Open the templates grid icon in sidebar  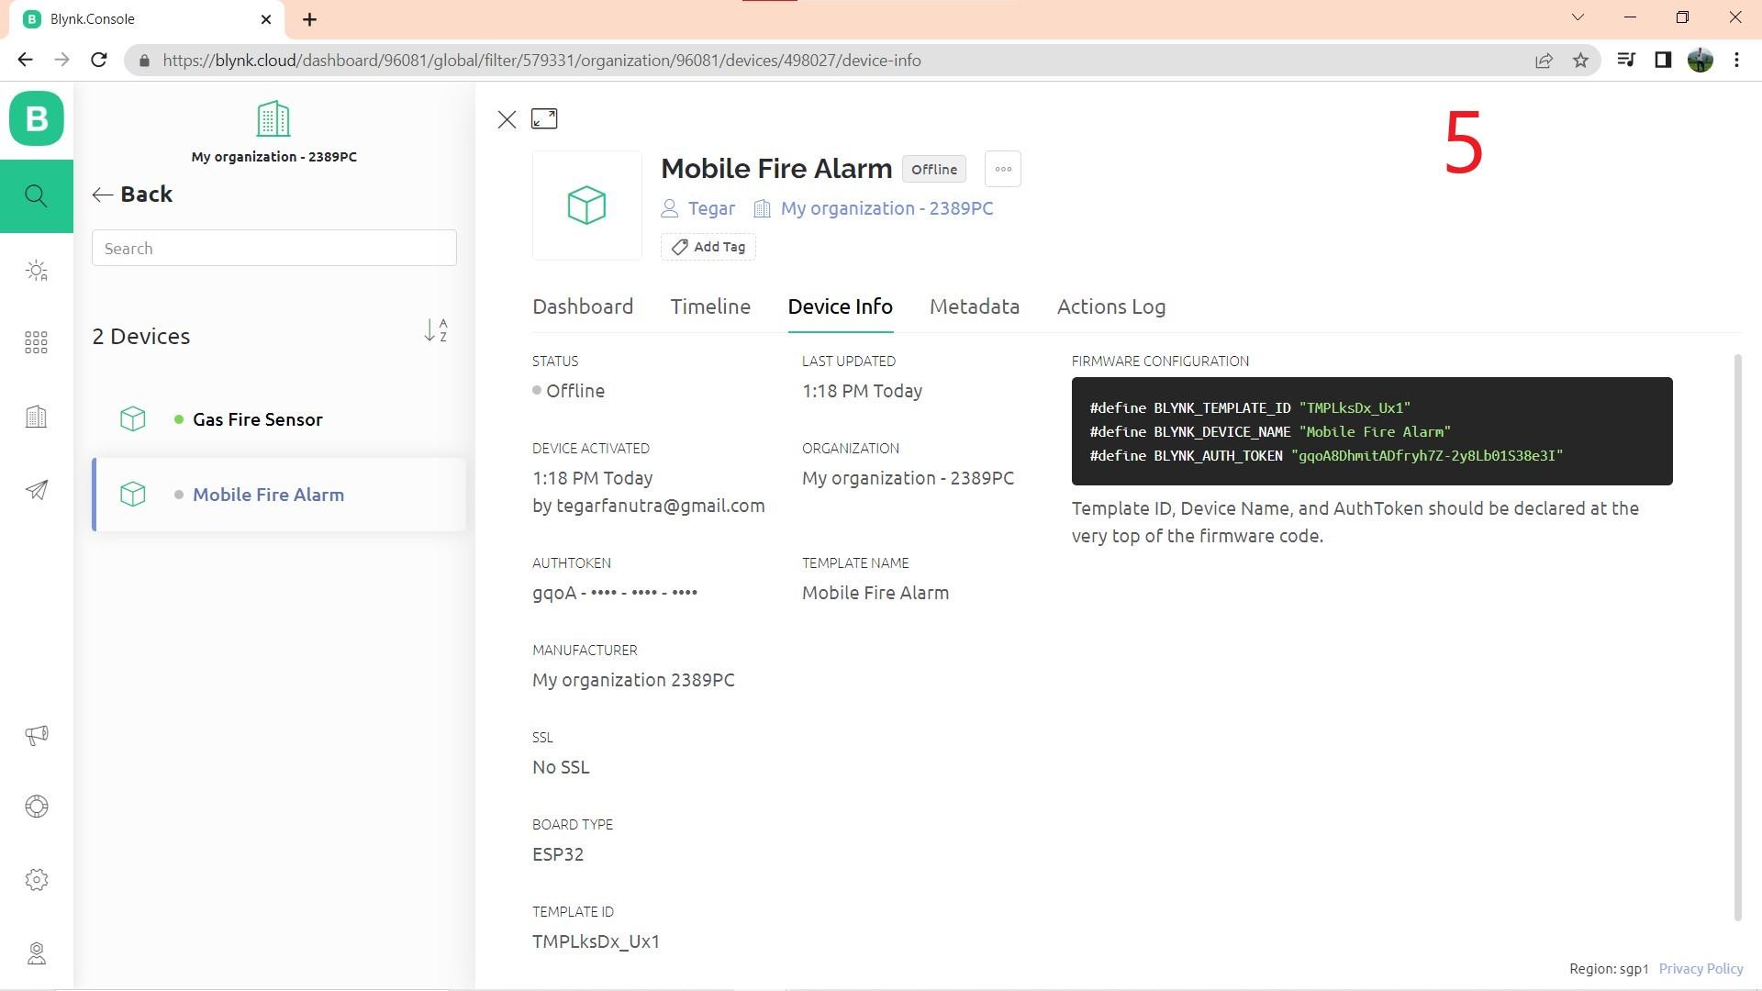tap(36, 343)
